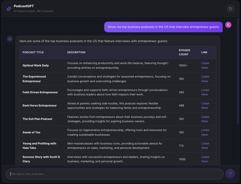Click the robot assistant avatar icon

10,39
